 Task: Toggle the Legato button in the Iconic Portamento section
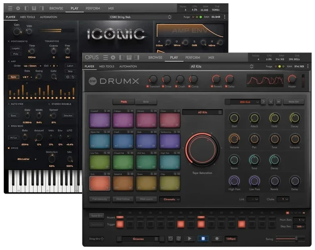click(16, 48)
